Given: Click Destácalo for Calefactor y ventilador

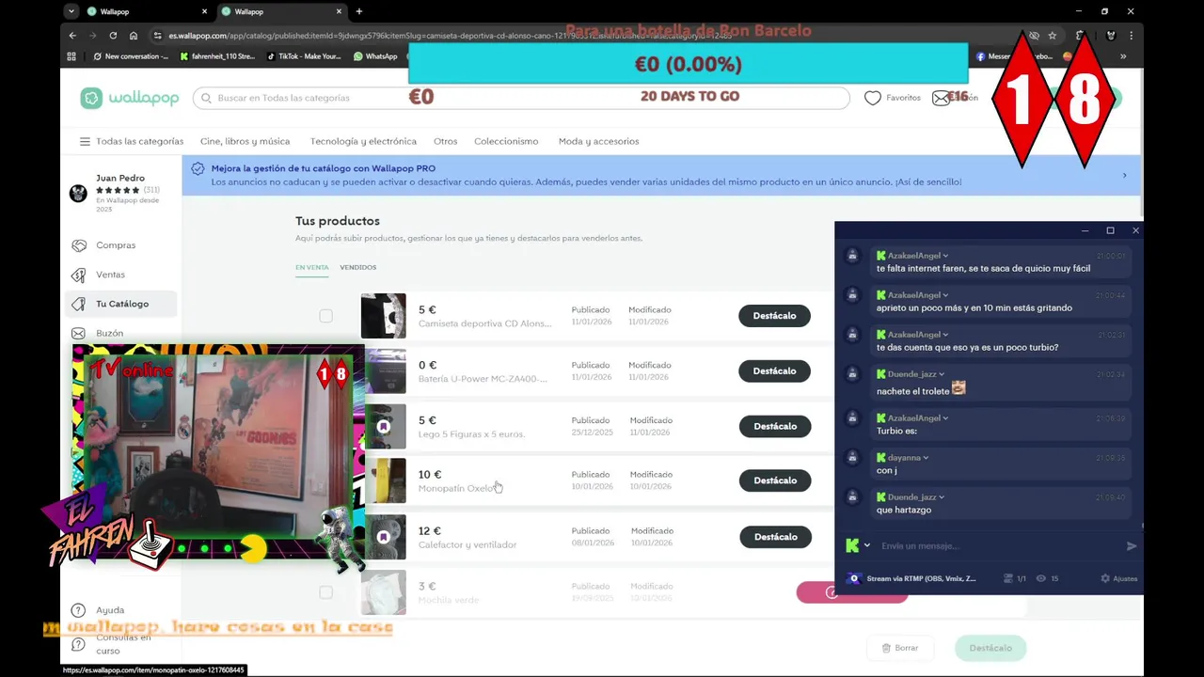Looking at the screenshot, I should tap(774, 537).
